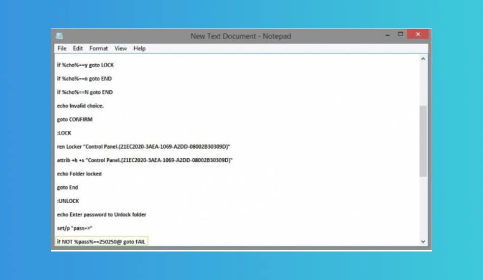Open the File menu
The width and height of the screenshot is (483, 280).
click(62, 48)
